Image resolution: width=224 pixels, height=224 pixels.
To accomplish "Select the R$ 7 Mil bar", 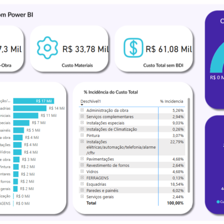I will pyautogui.click(x=21, y=123).
